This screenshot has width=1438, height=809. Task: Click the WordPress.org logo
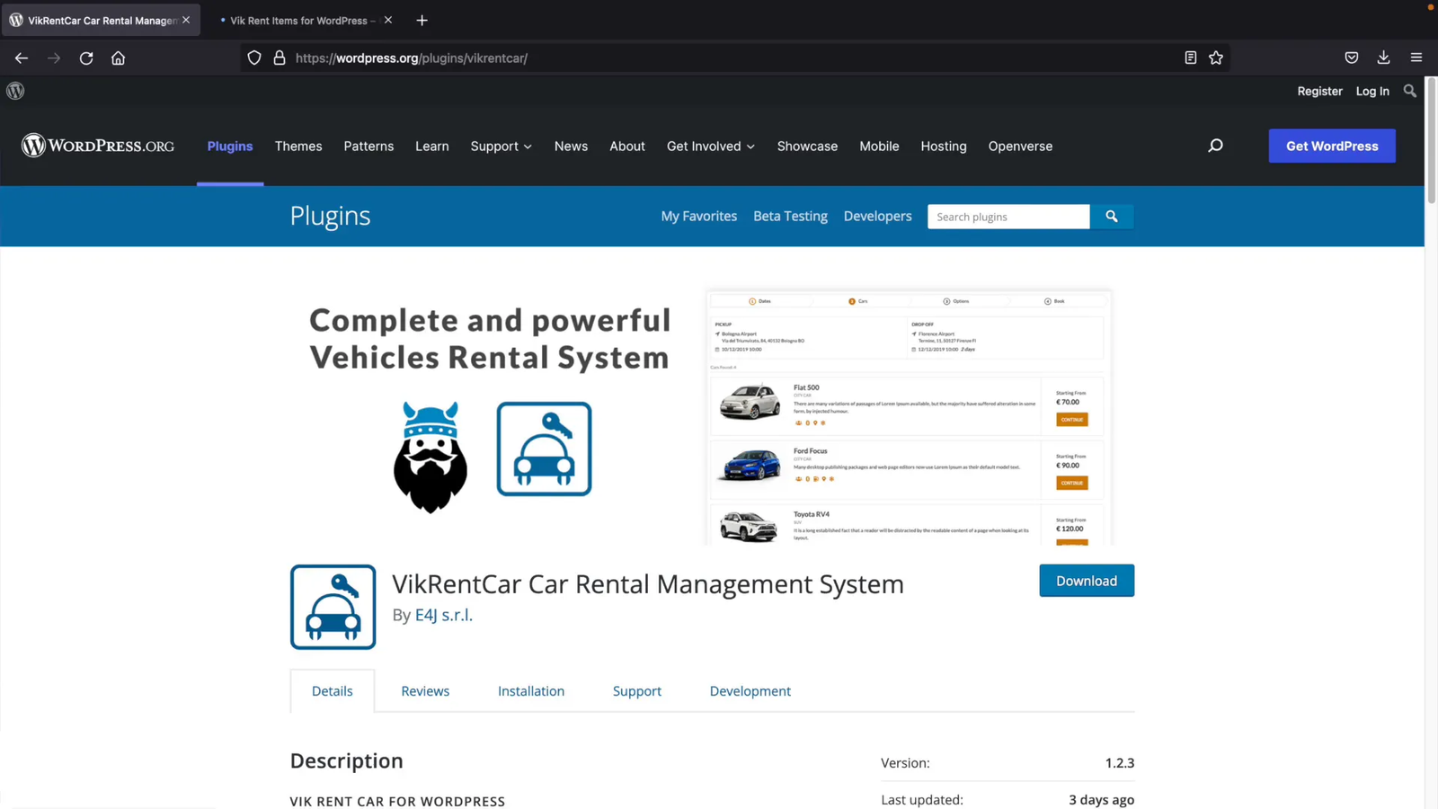98,146
